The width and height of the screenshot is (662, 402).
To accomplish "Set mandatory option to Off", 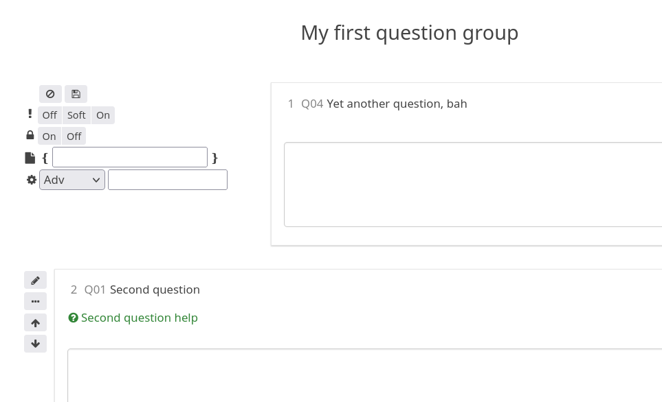I will click(49, 115).
